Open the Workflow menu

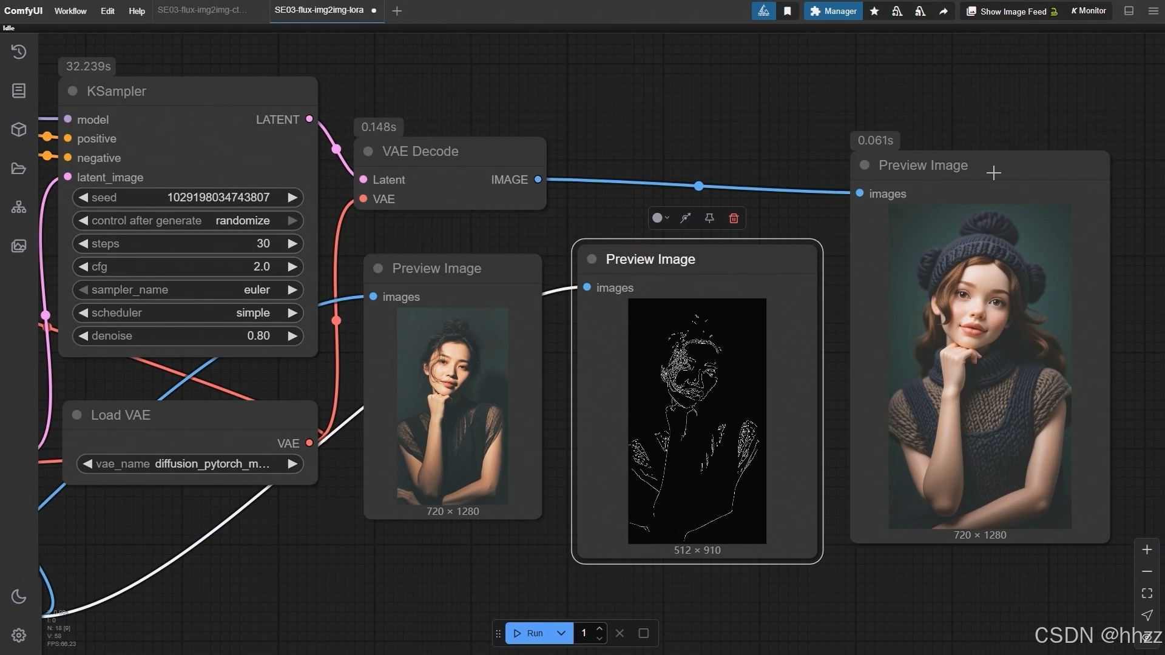pos(70,11)
